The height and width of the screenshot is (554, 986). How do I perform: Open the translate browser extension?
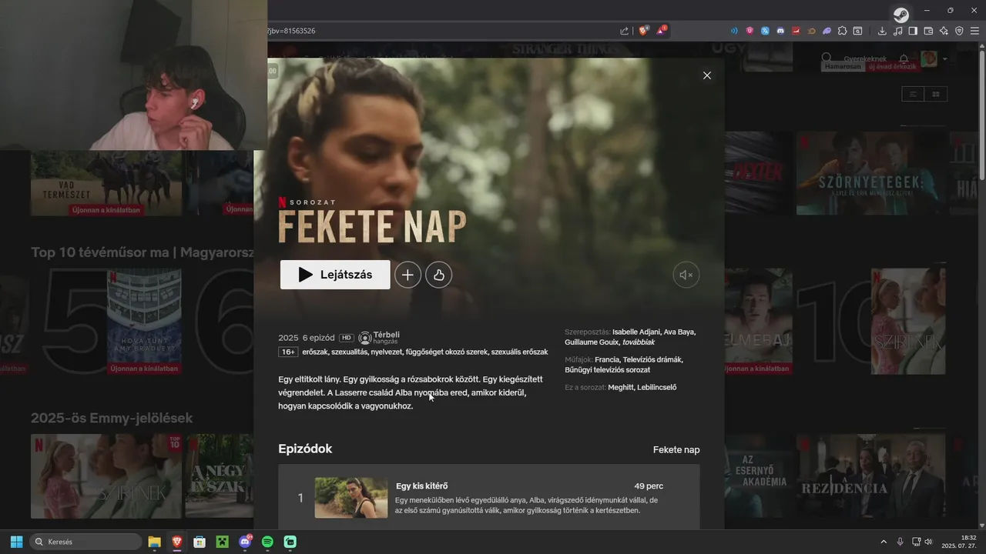click(765, 31)
